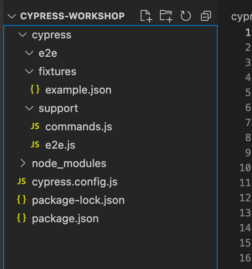
Task: Click line number 1 in editor gutter
Action: 248,33
